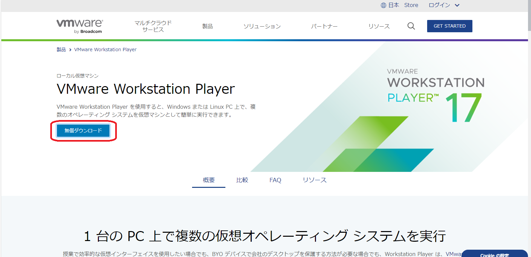531x257 pixels.
Task: Switch to the FAQ tab
Action: pyautogui.click(x=275, y=180)
